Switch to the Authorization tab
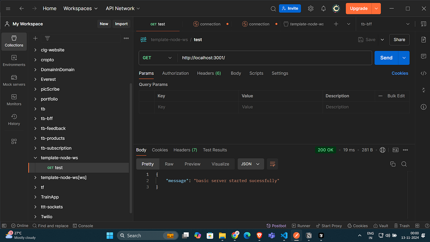The width and height of the screenshot is (430, 242). coord(175,73)
